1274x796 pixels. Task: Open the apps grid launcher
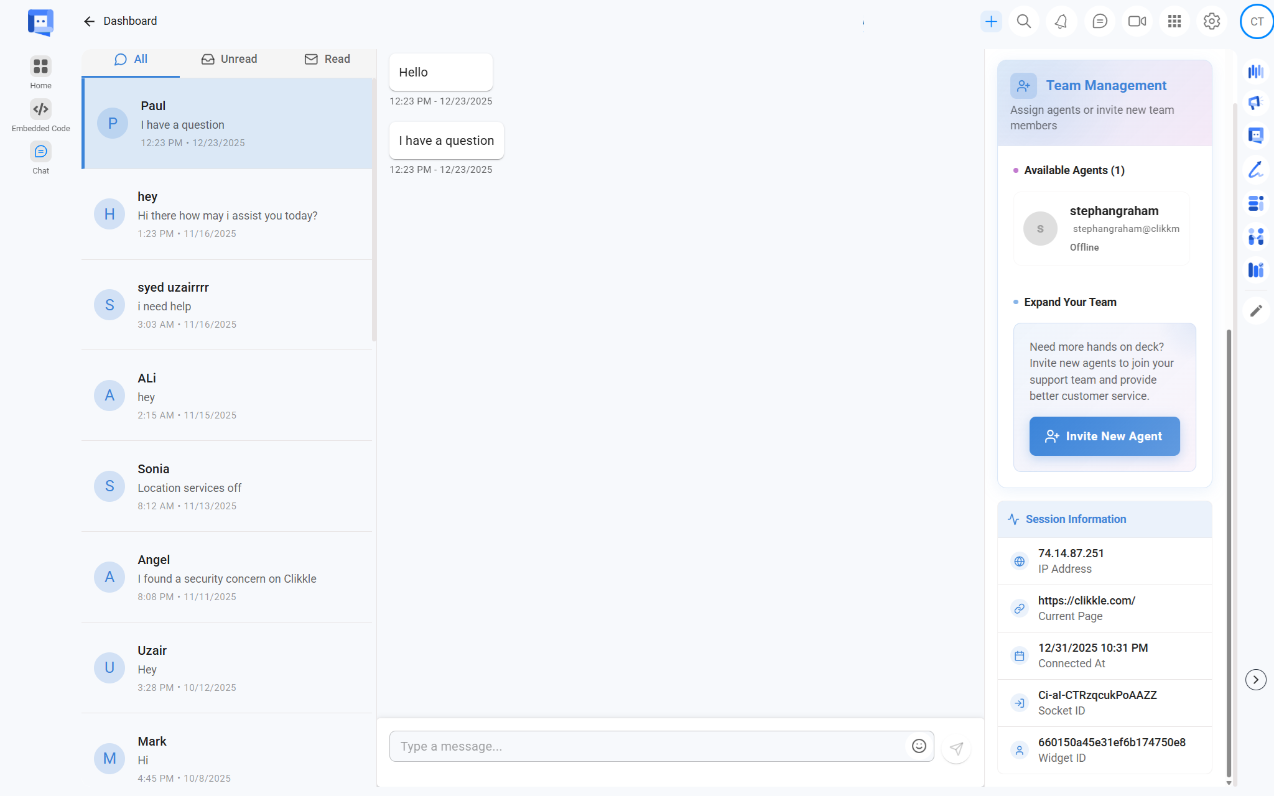tap(1174, 22)
